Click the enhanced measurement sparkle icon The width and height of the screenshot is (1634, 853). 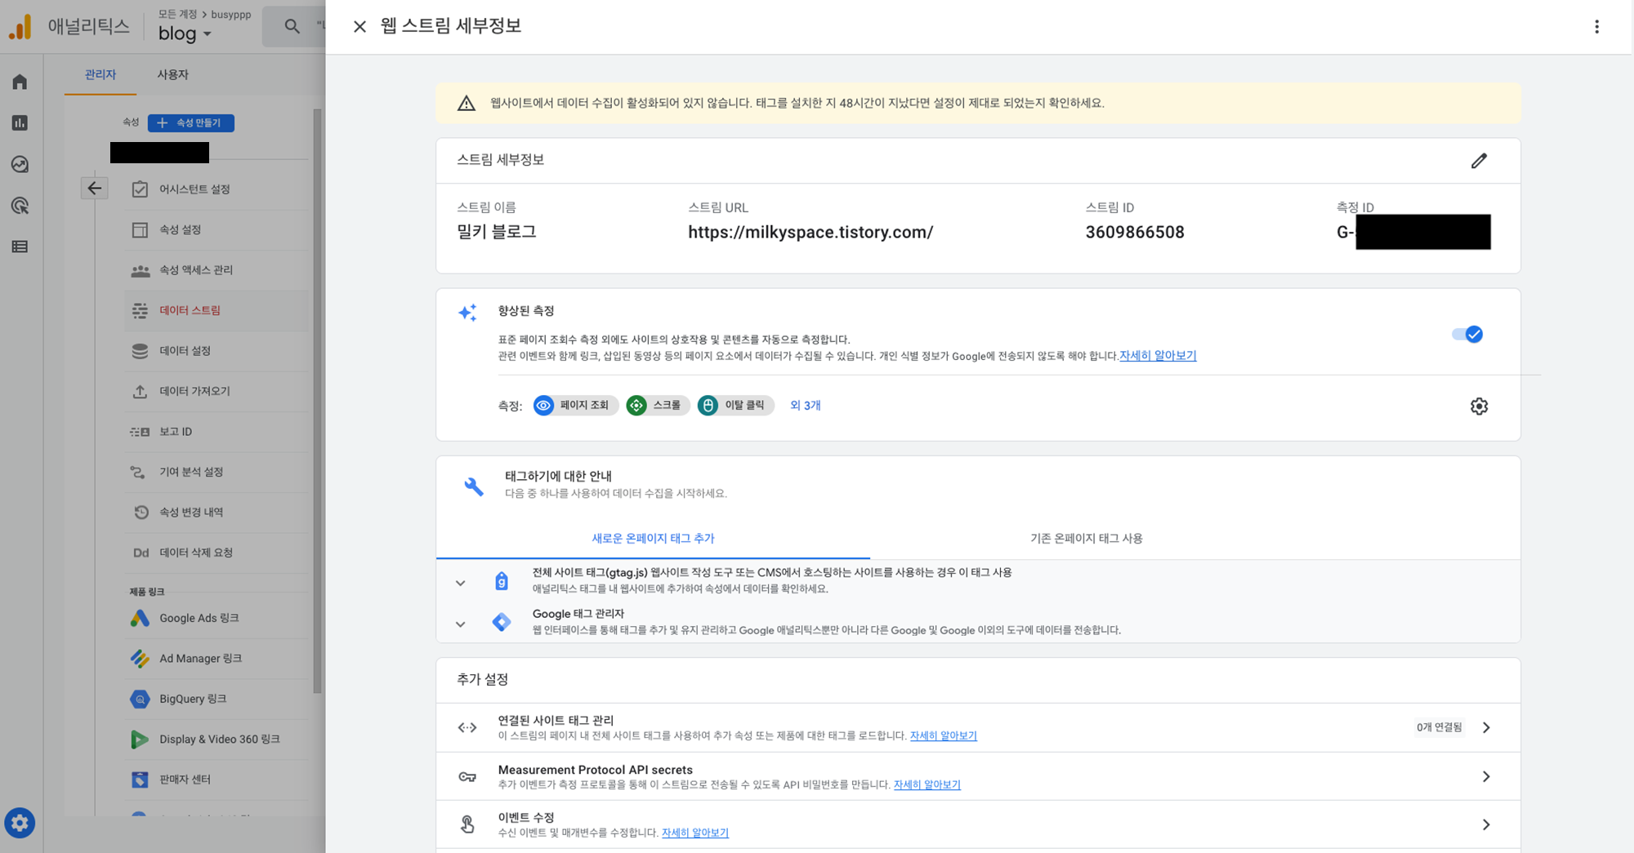[467, 312]
